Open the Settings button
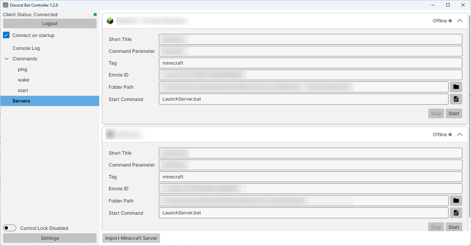471x246 pixels. pos(50,238)
